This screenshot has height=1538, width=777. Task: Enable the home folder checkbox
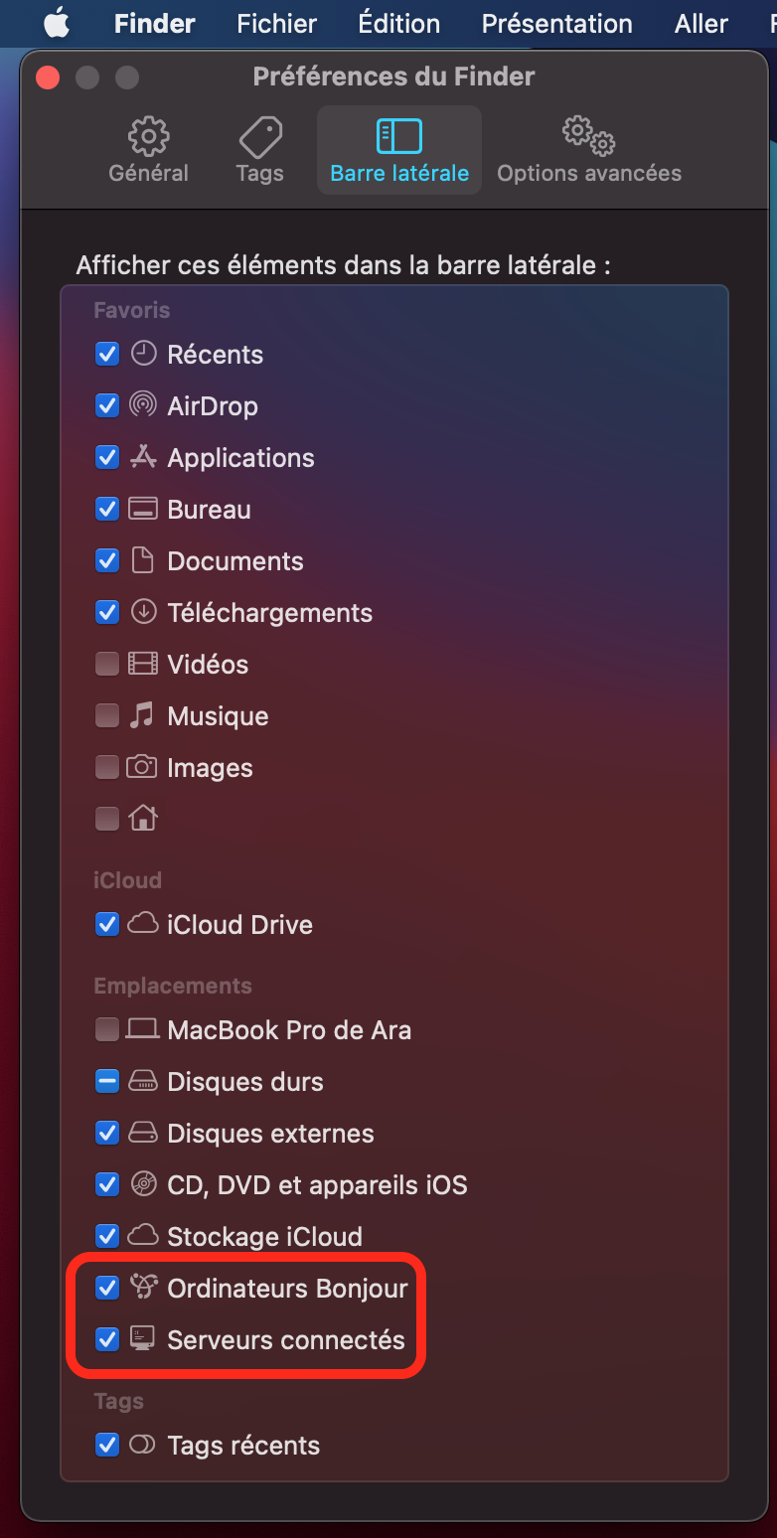pos(107,819)
